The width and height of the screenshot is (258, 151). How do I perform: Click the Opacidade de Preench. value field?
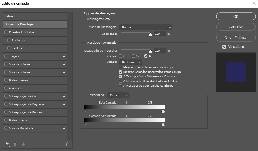pos(160,50)
